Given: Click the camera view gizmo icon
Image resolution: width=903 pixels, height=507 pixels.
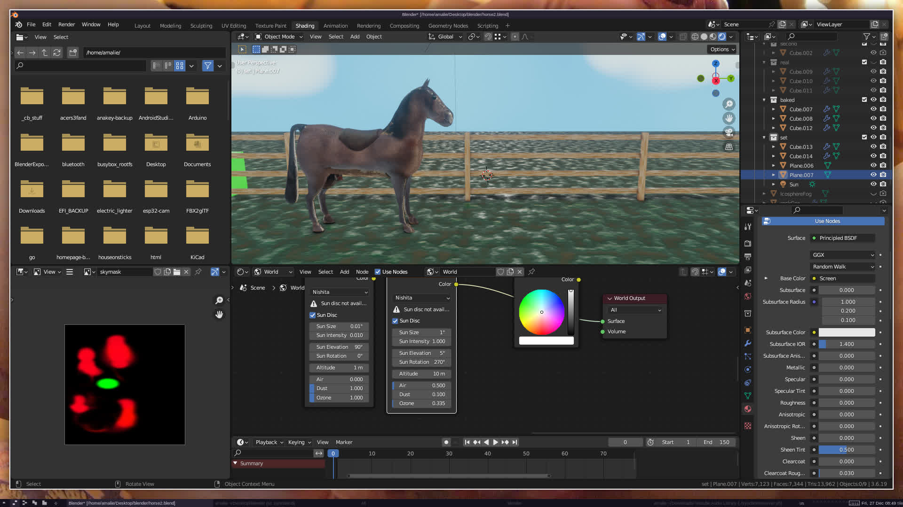Looking at the screenshot, I should pos(729,132).
